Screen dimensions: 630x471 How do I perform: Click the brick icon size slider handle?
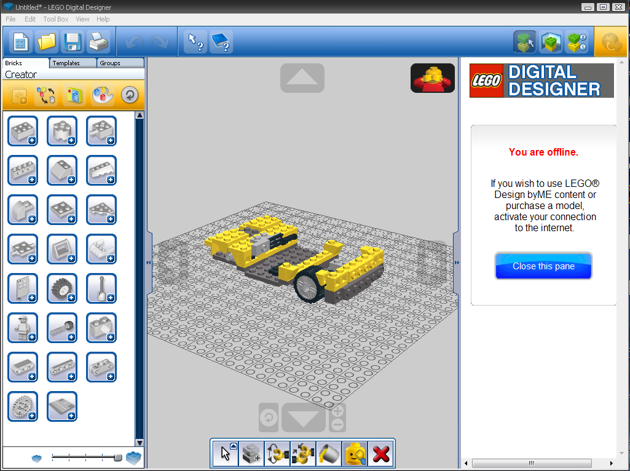[x=118, y=457]
